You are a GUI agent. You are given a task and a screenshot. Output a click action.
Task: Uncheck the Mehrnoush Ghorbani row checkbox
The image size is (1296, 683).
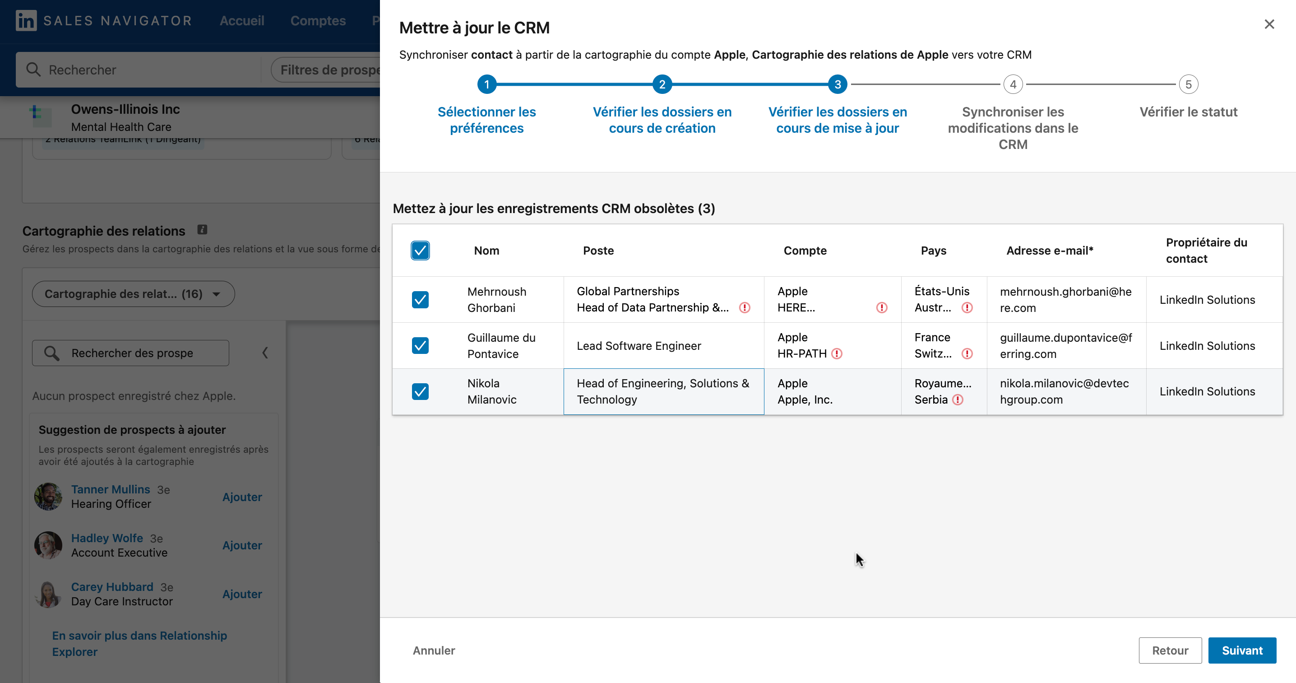pos(420,299)
